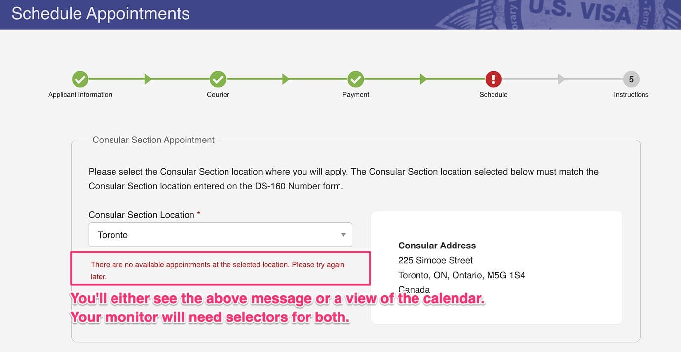The width and height of the screenshot is (681, 352).
Task: Switch to the Instructions step label
Action: tap(631, 94)
